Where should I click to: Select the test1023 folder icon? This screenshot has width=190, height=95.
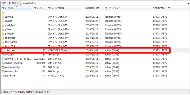[x=3, y=46]
